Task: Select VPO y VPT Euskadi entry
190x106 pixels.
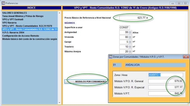Action: [x=13, y=19]
